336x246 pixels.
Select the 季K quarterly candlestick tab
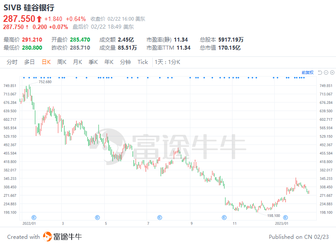point(93,62)
